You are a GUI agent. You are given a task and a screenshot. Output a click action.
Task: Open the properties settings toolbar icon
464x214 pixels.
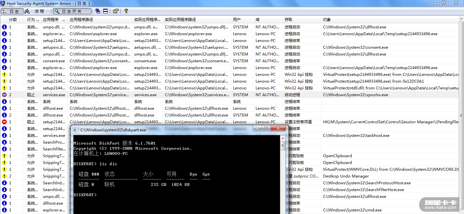coord(116,11)
